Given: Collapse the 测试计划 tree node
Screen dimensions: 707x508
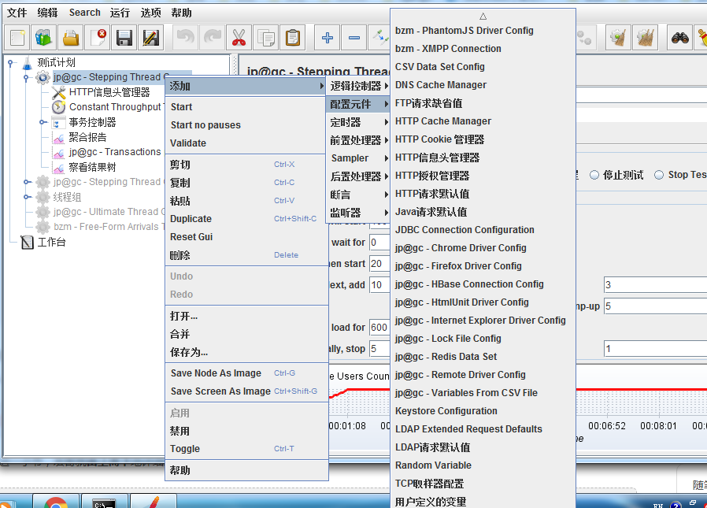Looking at the screenshot, I should (x=10, y=62).
